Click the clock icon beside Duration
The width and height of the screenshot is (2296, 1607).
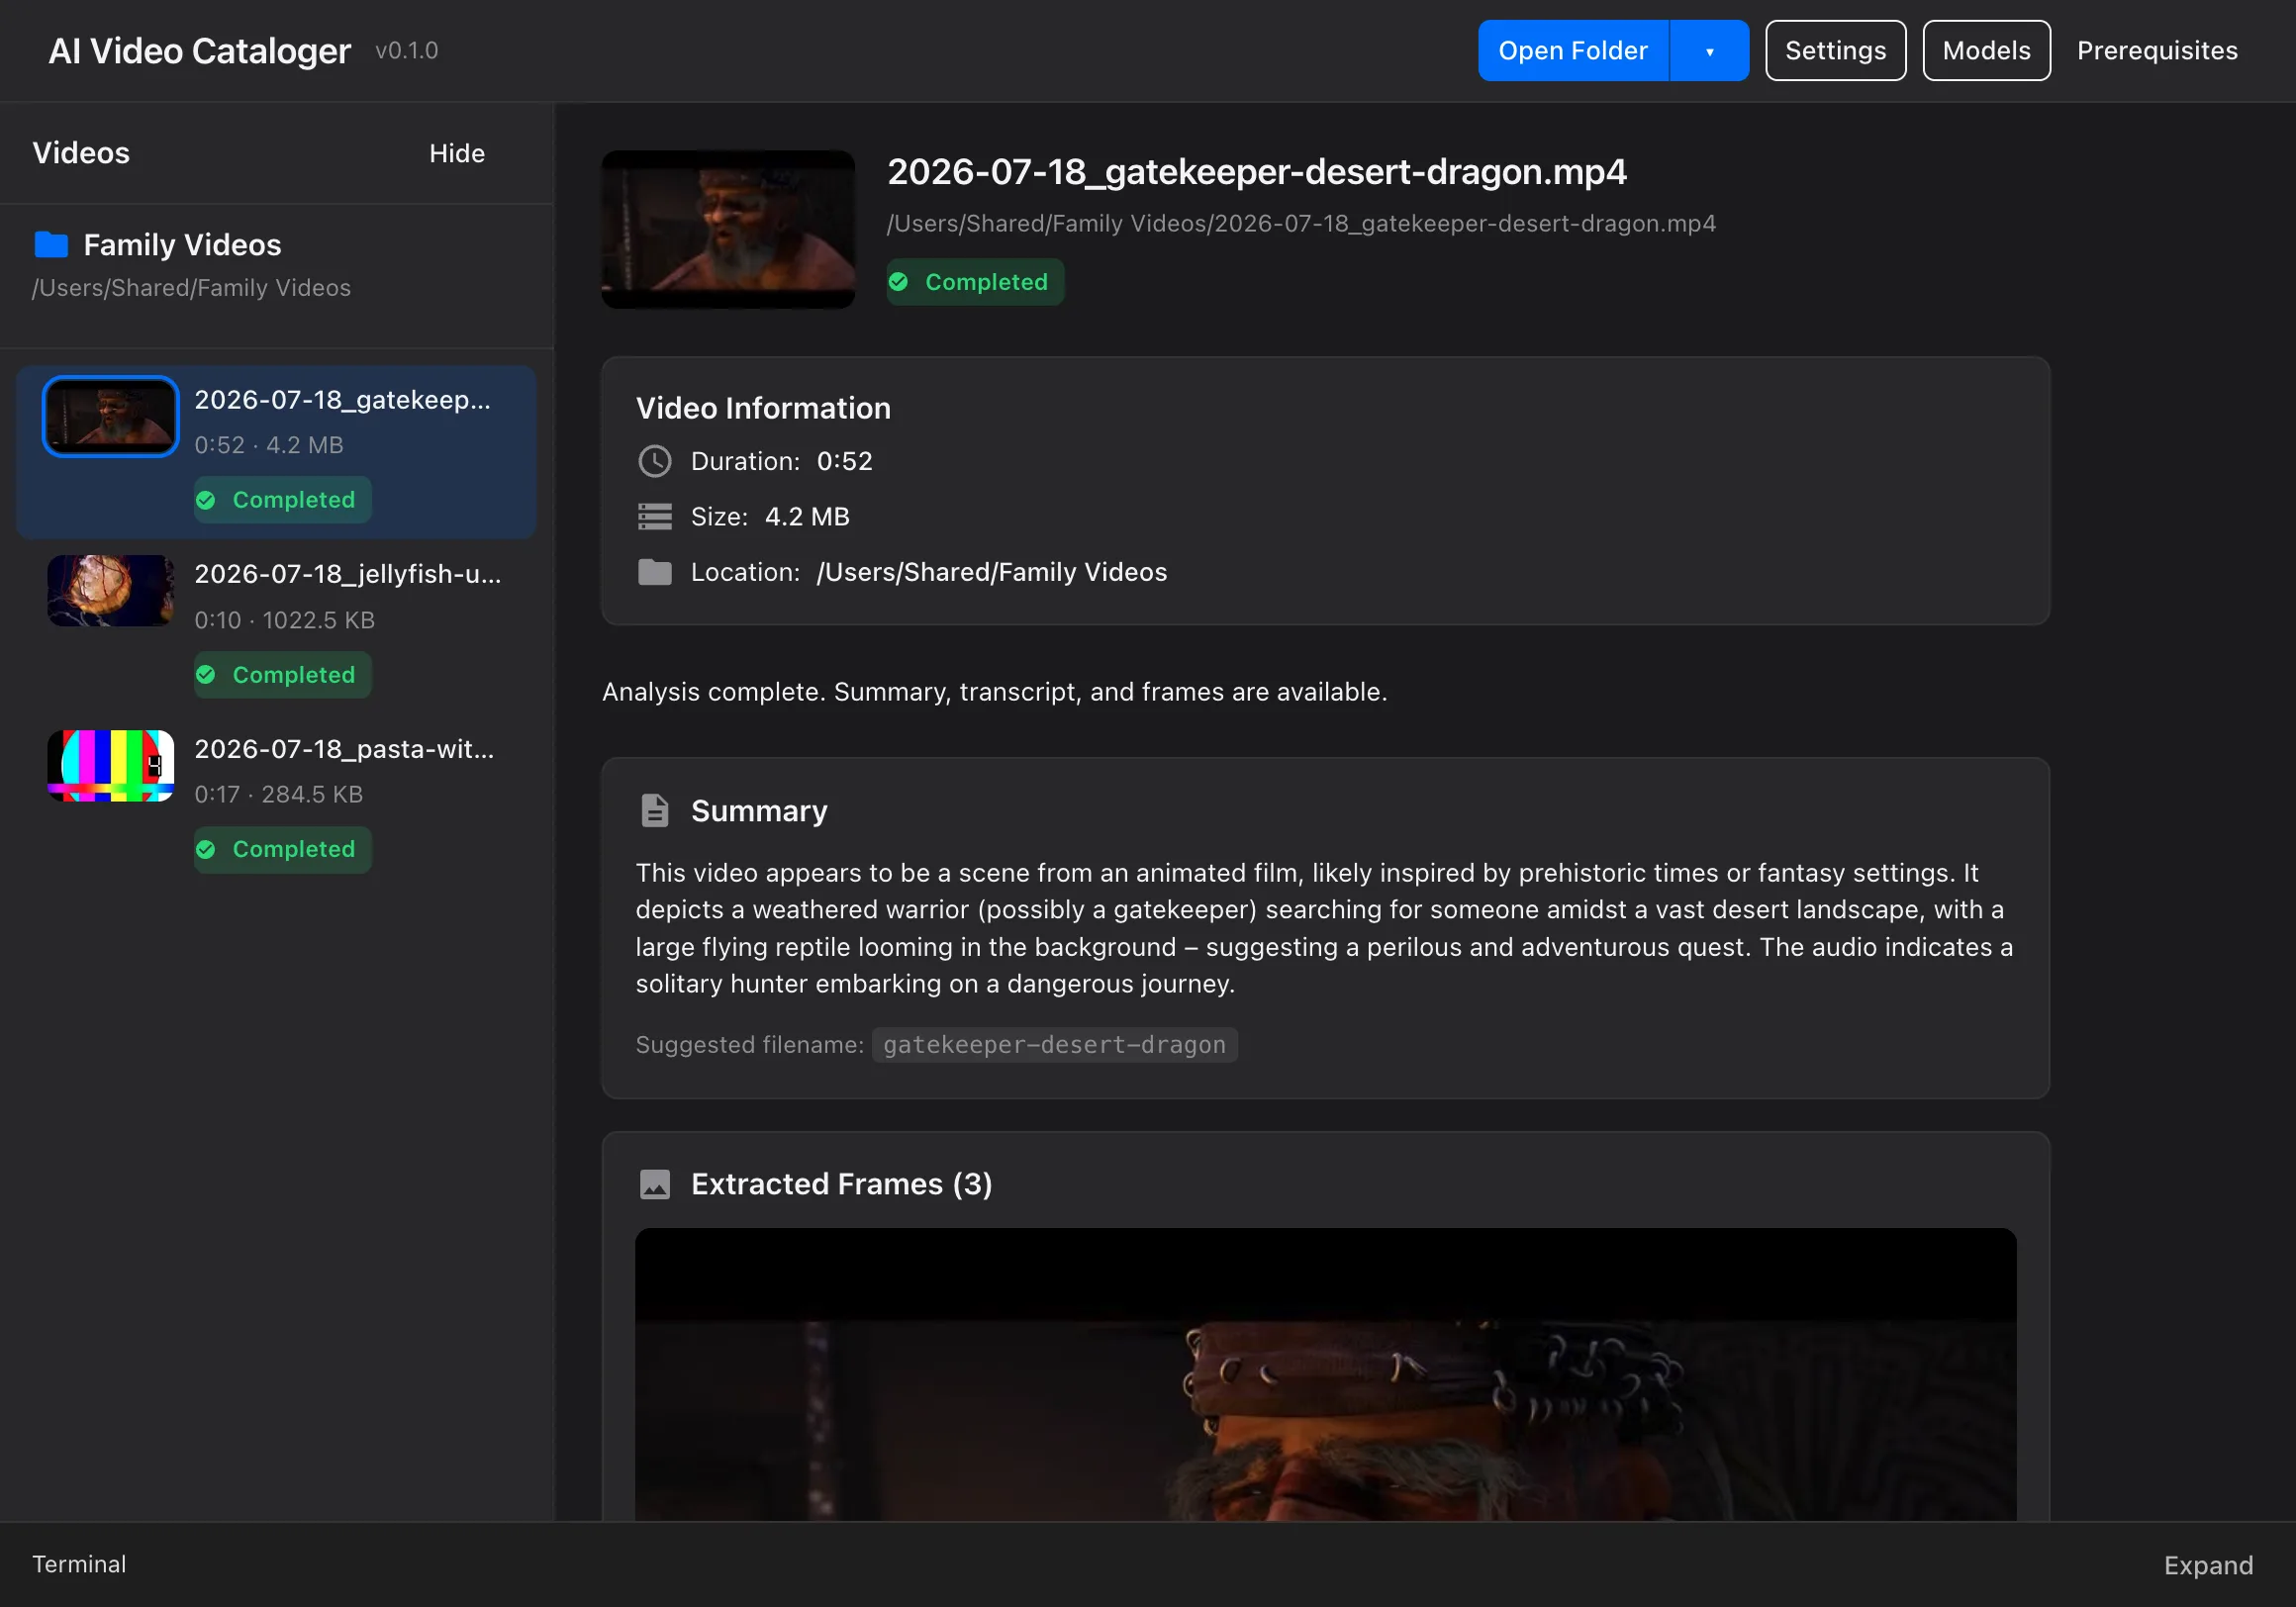tap(654, 461)
